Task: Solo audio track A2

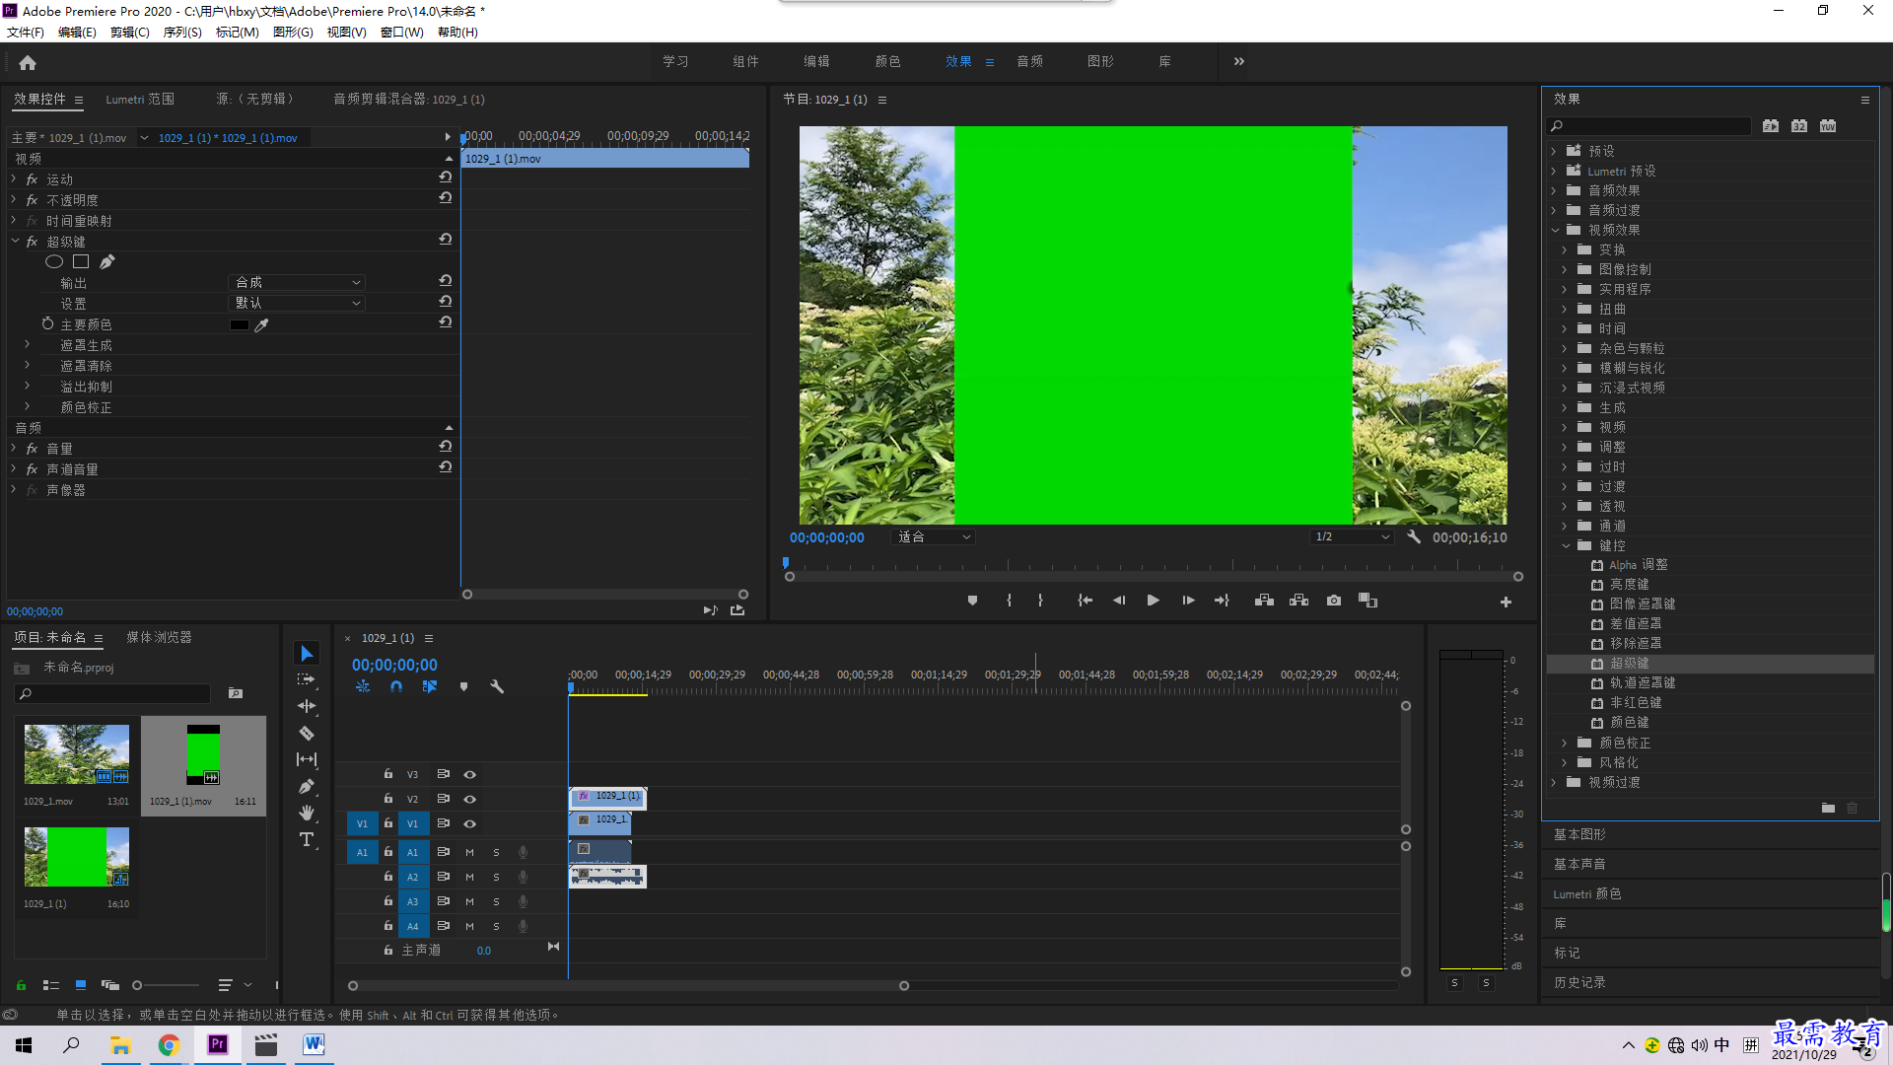Action: click(x=496, y=877)
